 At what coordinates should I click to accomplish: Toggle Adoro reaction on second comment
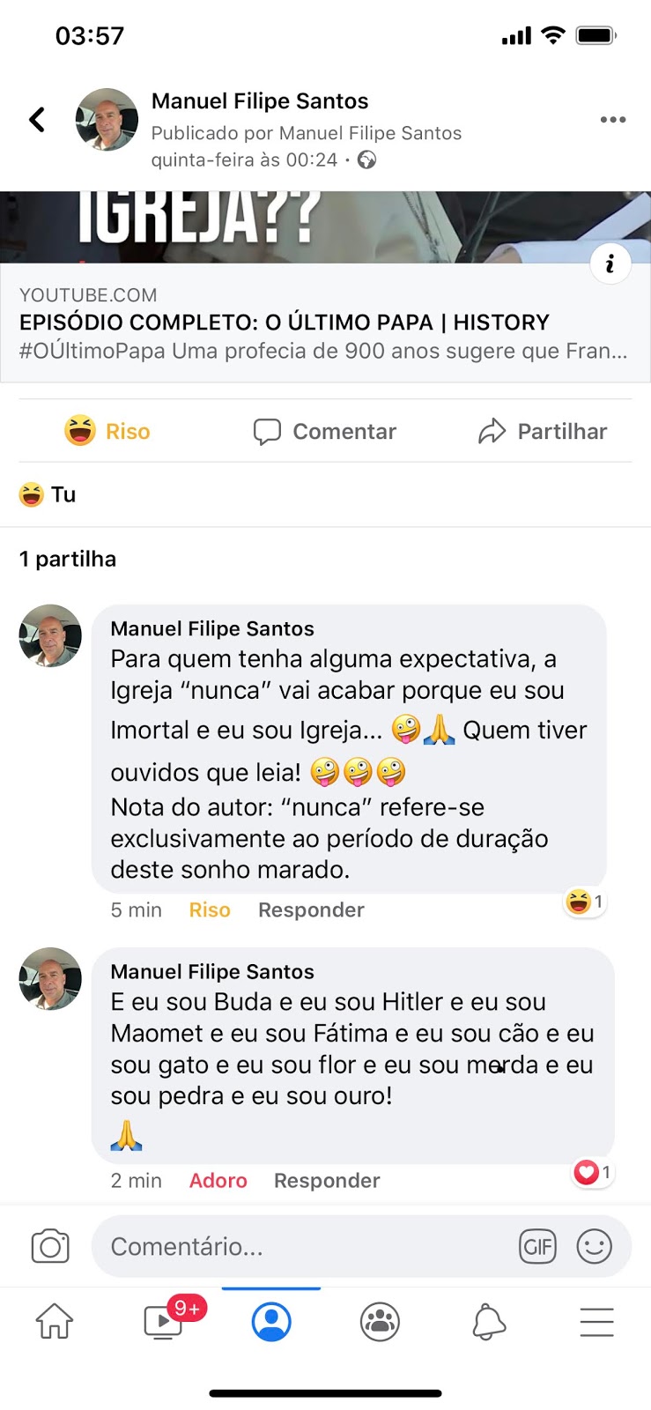pos(218,1181)
